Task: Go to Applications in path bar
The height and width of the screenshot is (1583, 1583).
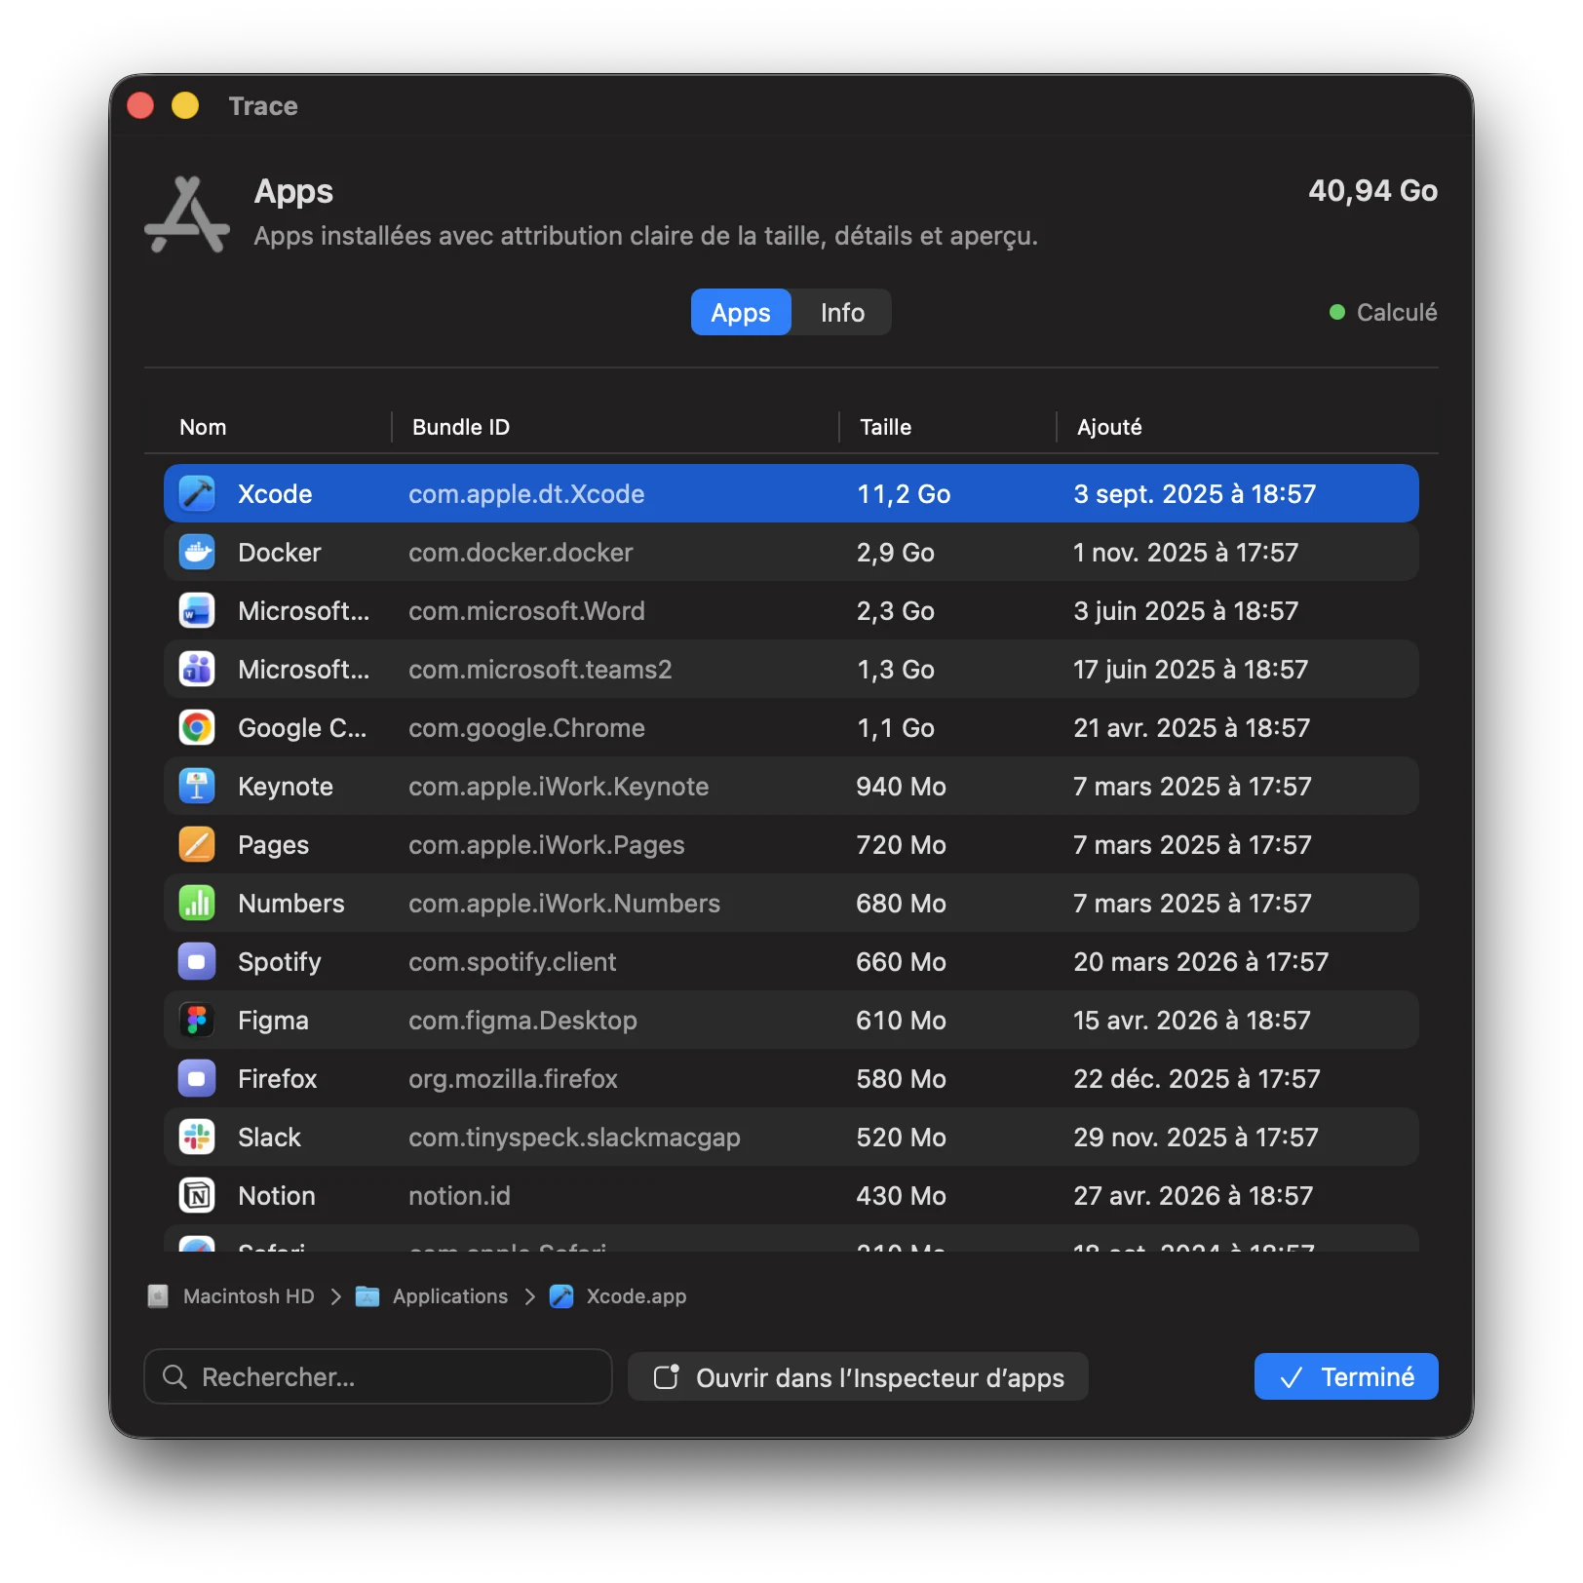Action: tap(450, 1296)
